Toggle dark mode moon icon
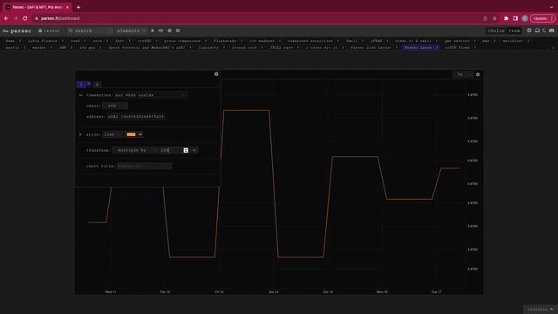The height and width of the screenshot is (314, 558). click(x=544, y=31)
